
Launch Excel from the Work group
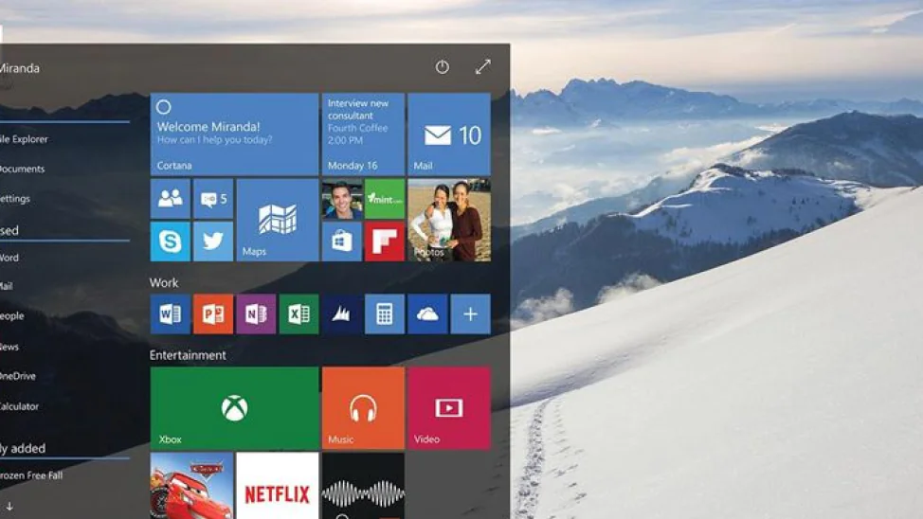click(299, 314)
